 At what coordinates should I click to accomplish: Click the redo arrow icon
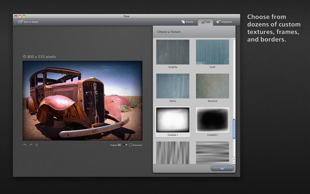pos(31,145)
